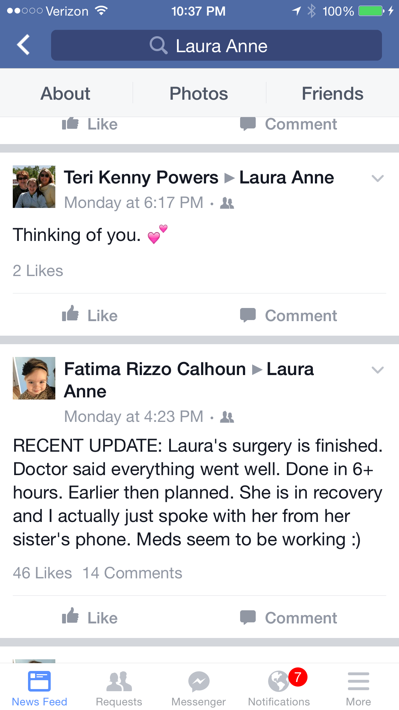Expand options chevron on Teri's post
This screenshot has width=399, height=710.
click(377, 178)
